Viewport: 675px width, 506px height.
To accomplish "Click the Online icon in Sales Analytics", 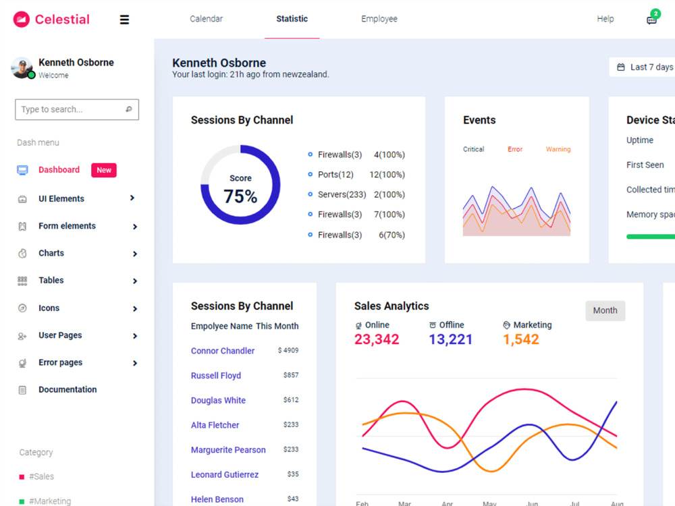I will [x=358, y=326].
